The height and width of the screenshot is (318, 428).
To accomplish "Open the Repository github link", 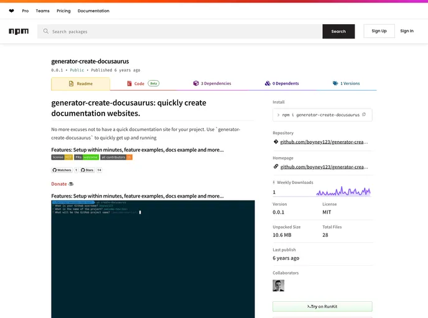I will pyautogui.click(x=324, y=142).
